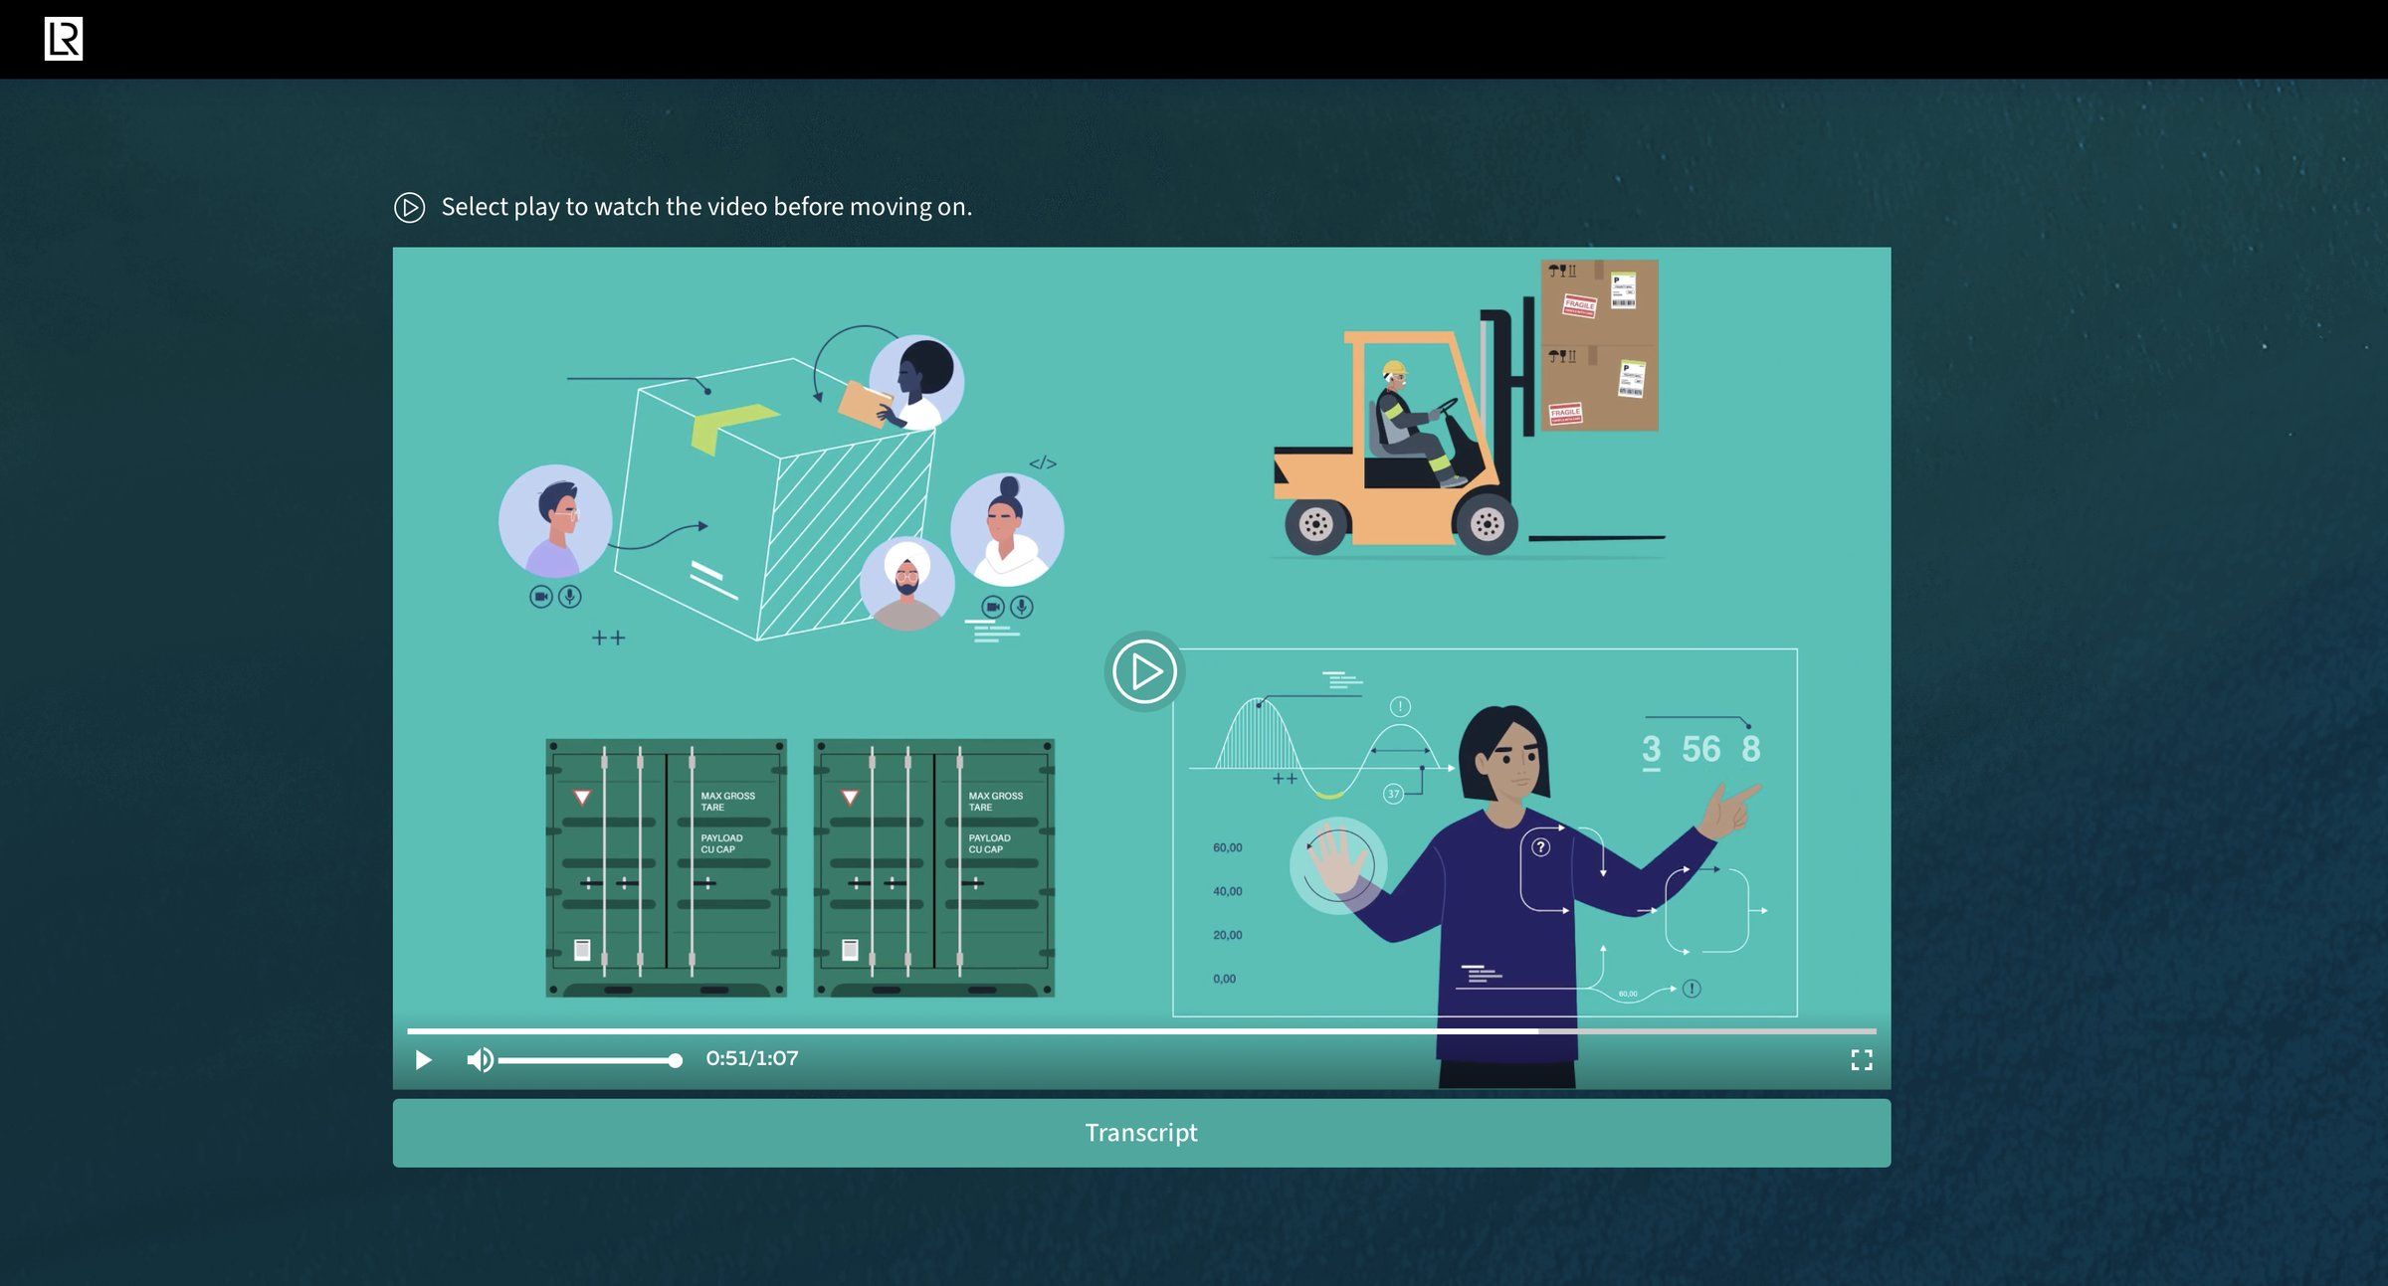Click the 0:51/1:07 time display
This screenshot has height=1286, width=2388.
(x=752, y=1058)
